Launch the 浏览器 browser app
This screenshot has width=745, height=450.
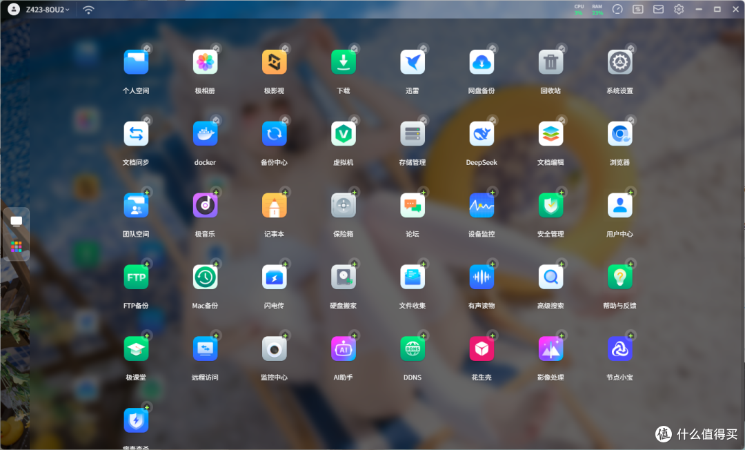620,134
